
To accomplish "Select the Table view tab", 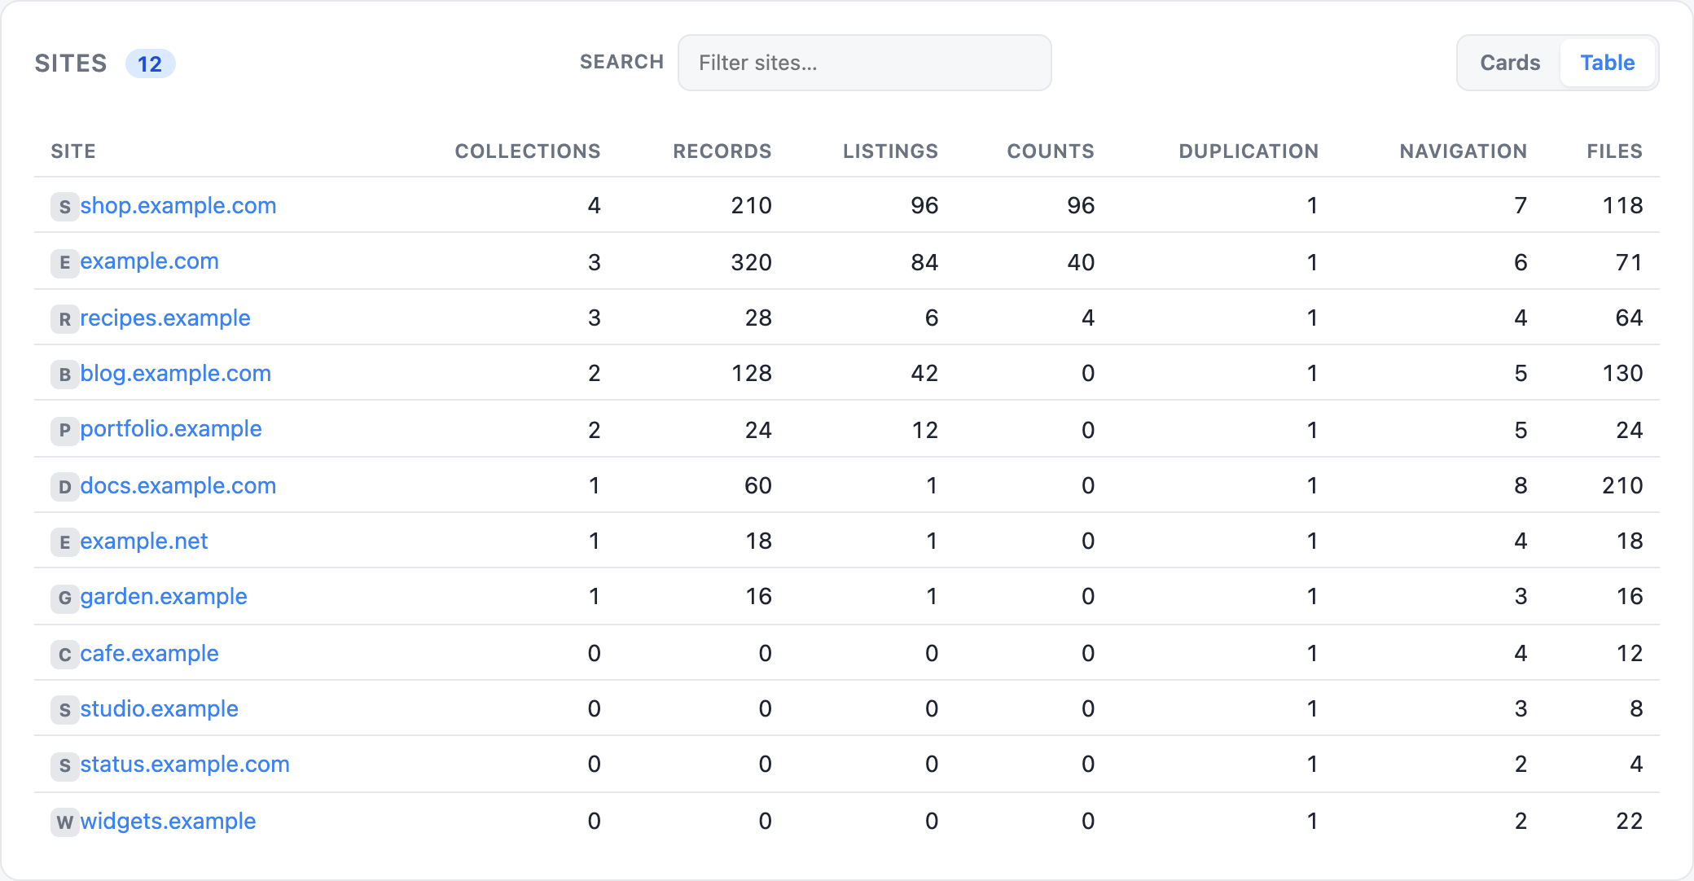I will pos(1607,63).
